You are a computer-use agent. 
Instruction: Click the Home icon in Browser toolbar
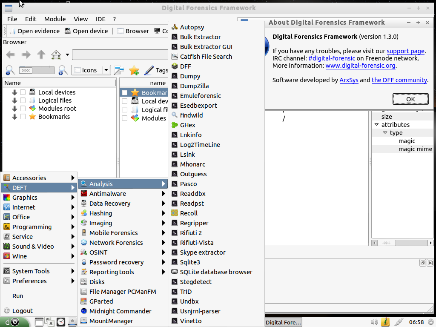point(56,54)
